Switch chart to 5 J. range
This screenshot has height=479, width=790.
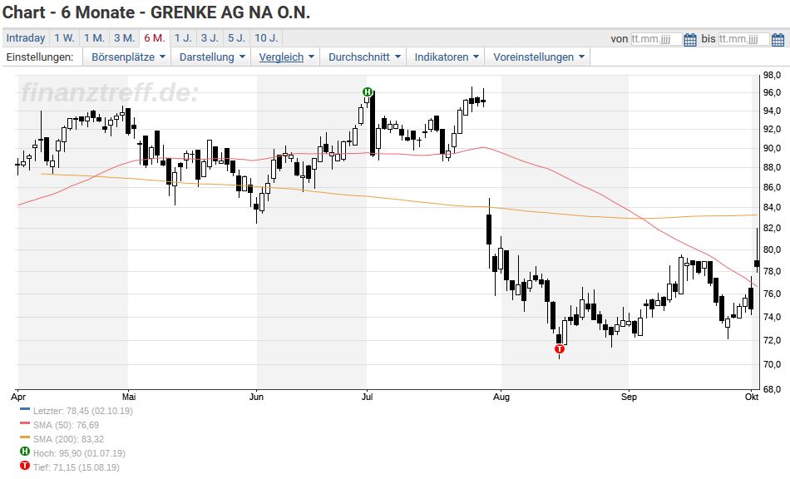(x=236, y=38)
